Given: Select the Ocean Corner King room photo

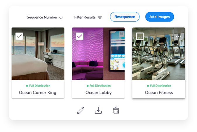Looking at the screenshot, I should 38,54.
